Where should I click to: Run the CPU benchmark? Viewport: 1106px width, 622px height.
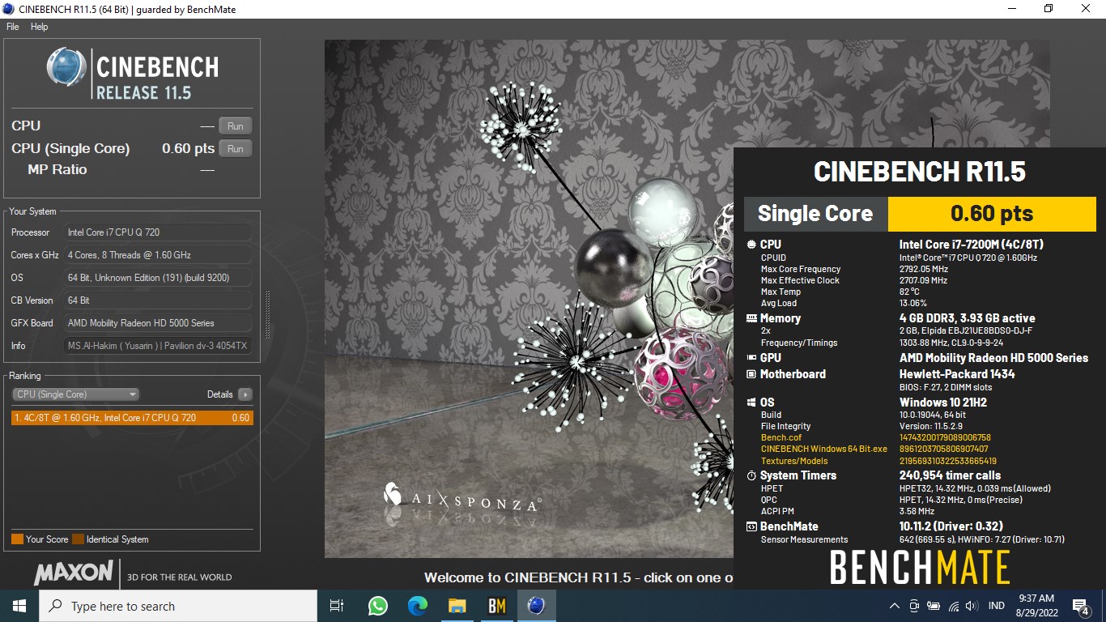click(x=236, y=126)
